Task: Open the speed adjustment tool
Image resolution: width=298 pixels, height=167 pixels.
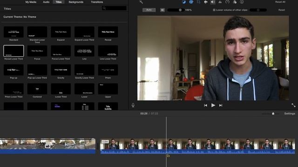Action: 227,2
